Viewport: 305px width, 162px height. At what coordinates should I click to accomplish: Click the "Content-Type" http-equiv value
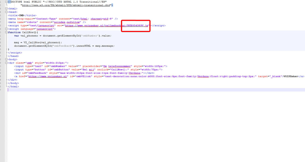[46, 19]
